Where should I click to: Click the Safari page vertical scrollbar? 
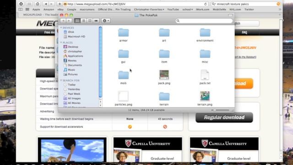click(x=281, y=67)
